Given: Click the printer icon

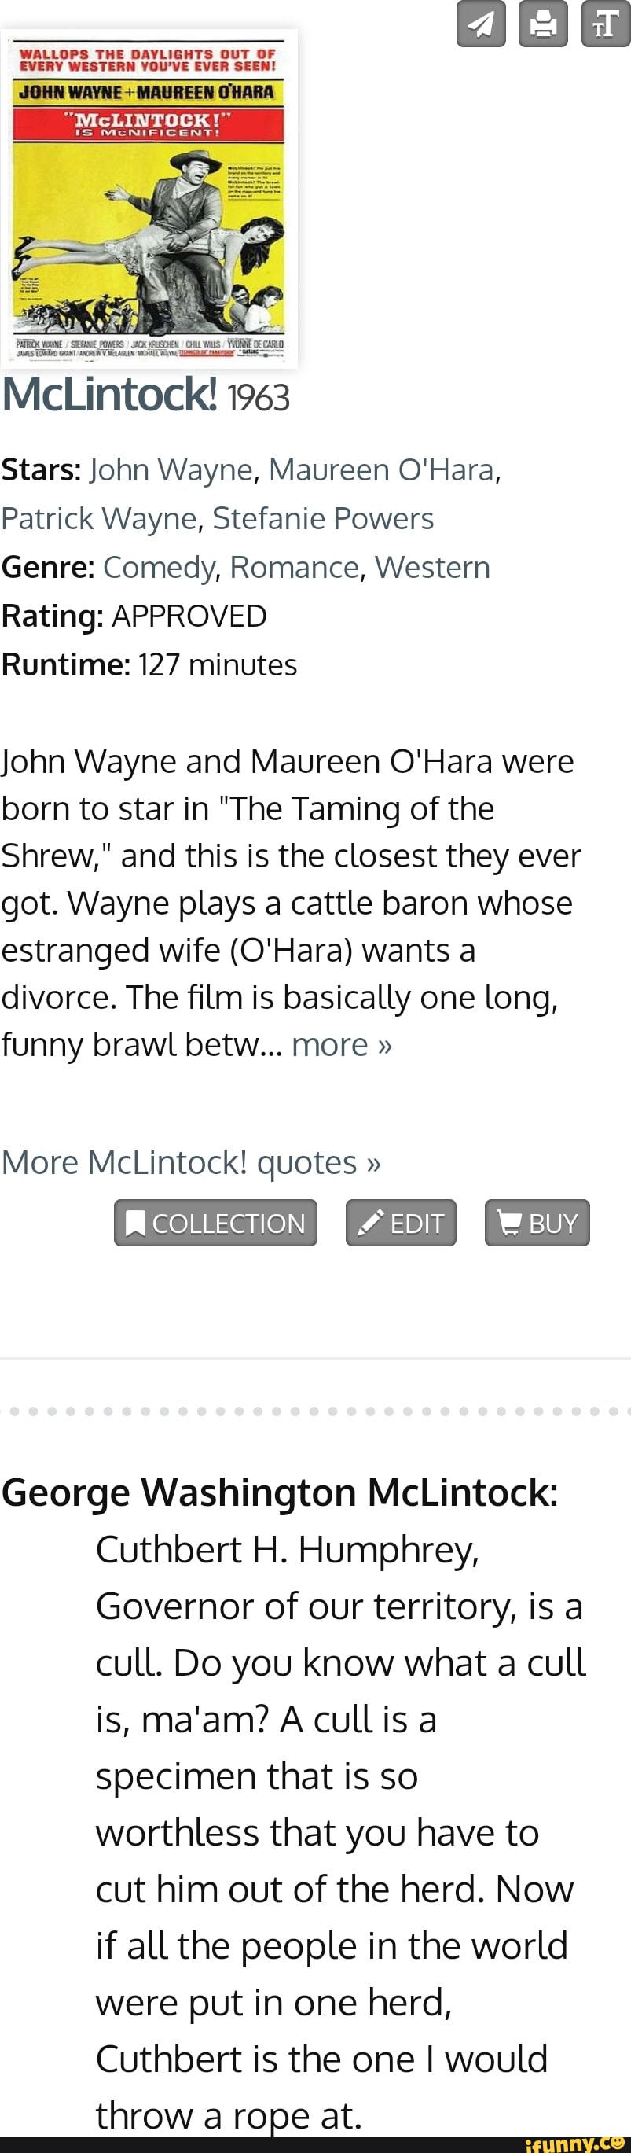Looking at the screenshot, I should coord(543,24).
